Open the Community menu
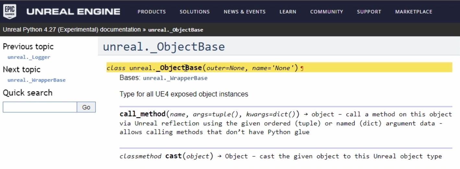Viewport: 460px width, 169px height. click(x=326, y=12)
